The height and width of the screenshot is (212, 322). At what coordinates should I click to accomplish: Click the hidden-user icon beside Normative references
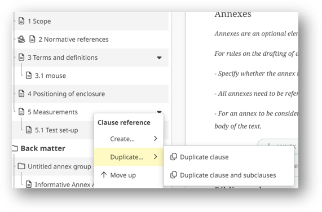click(21, 39)
